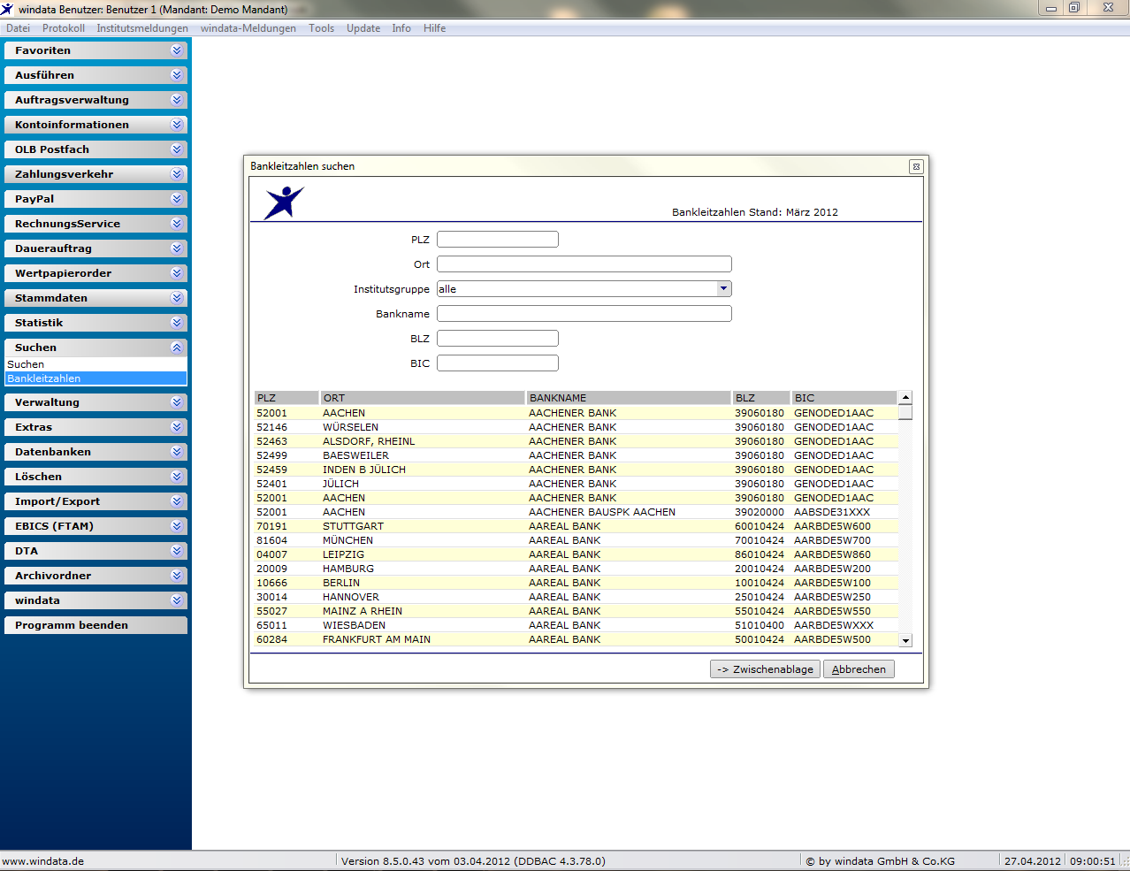Expand the Favoriten sidebar section
This screenshot has width=1130, height=871.
tap(95, 50)
